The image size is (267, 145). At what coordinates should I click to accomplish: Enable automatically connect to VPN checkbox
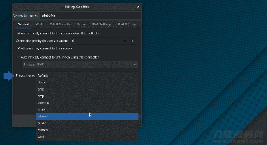pos(18,57)
